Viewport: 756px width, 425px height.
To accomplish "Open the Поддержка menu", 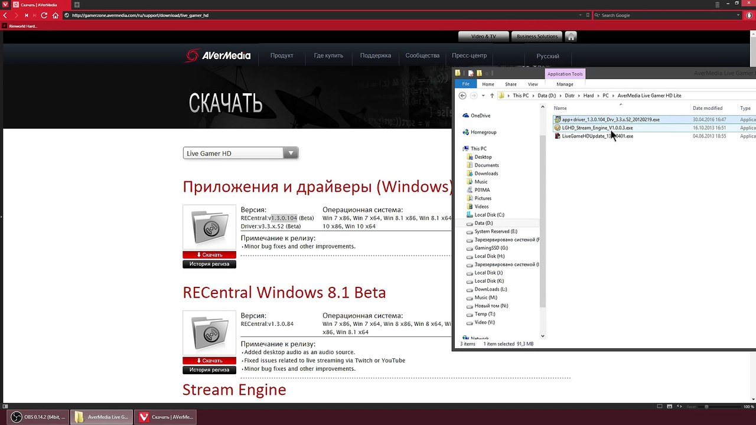I will [x=375, y=55].
